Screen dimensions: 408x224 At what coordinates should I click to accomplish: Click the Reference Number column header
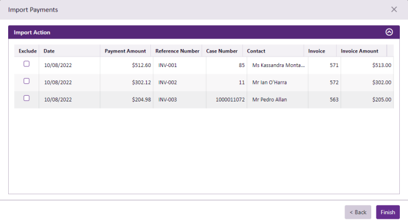point(177,51)
